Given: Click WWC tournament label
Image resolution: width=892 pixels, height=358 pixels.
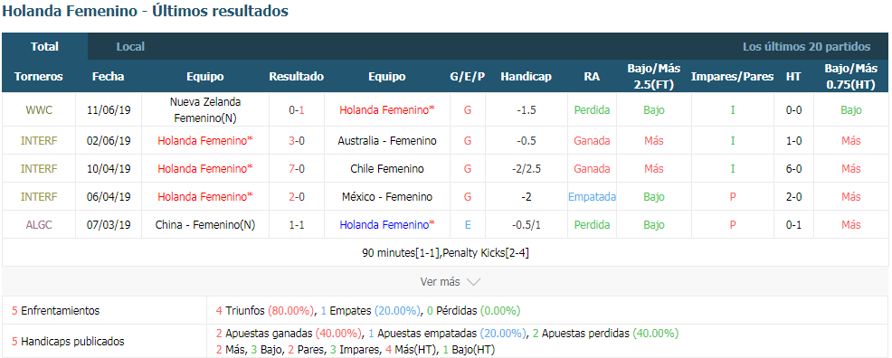Looking at the screenshot, I should pos(39,109).
